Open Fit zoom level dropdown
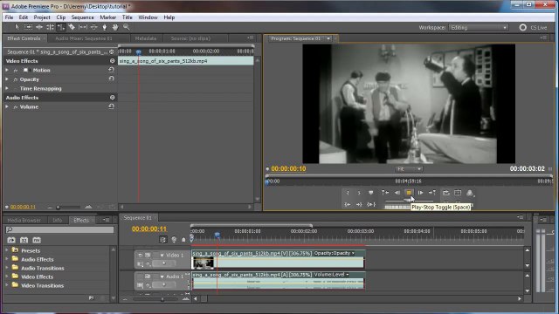The width and height of the screenshot is (559, 314). [x=409, y=168]
